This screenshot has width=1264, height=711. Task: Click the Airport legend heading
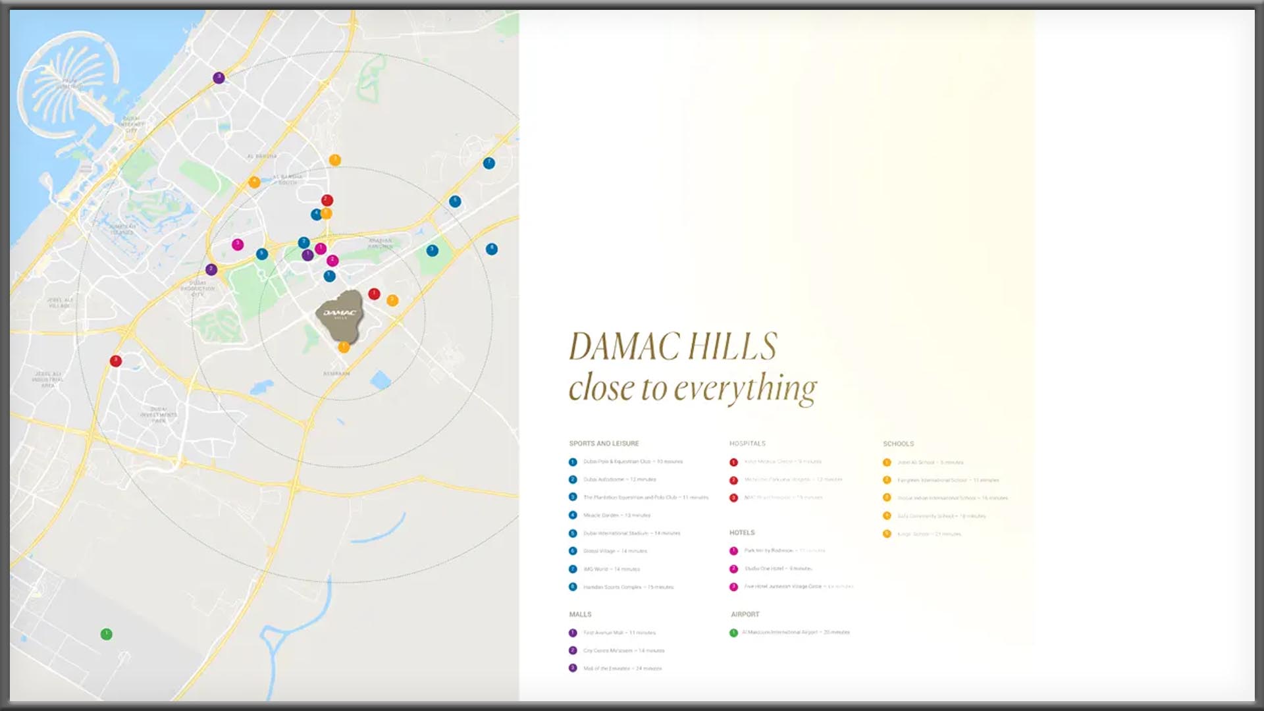click(x=745, y=614)
